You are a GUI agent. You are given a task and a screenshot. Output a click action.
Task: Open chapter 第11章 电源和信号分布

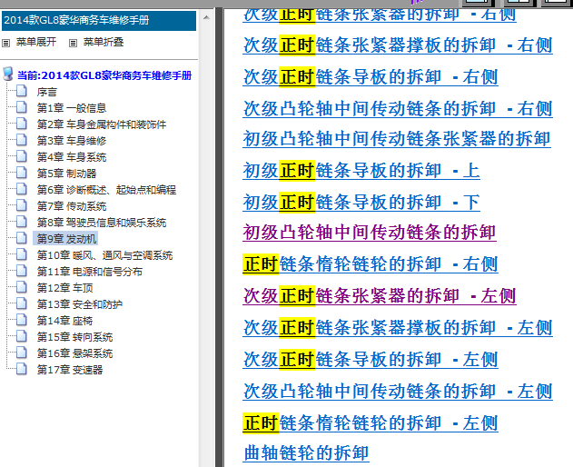click(x=90, y=272)
